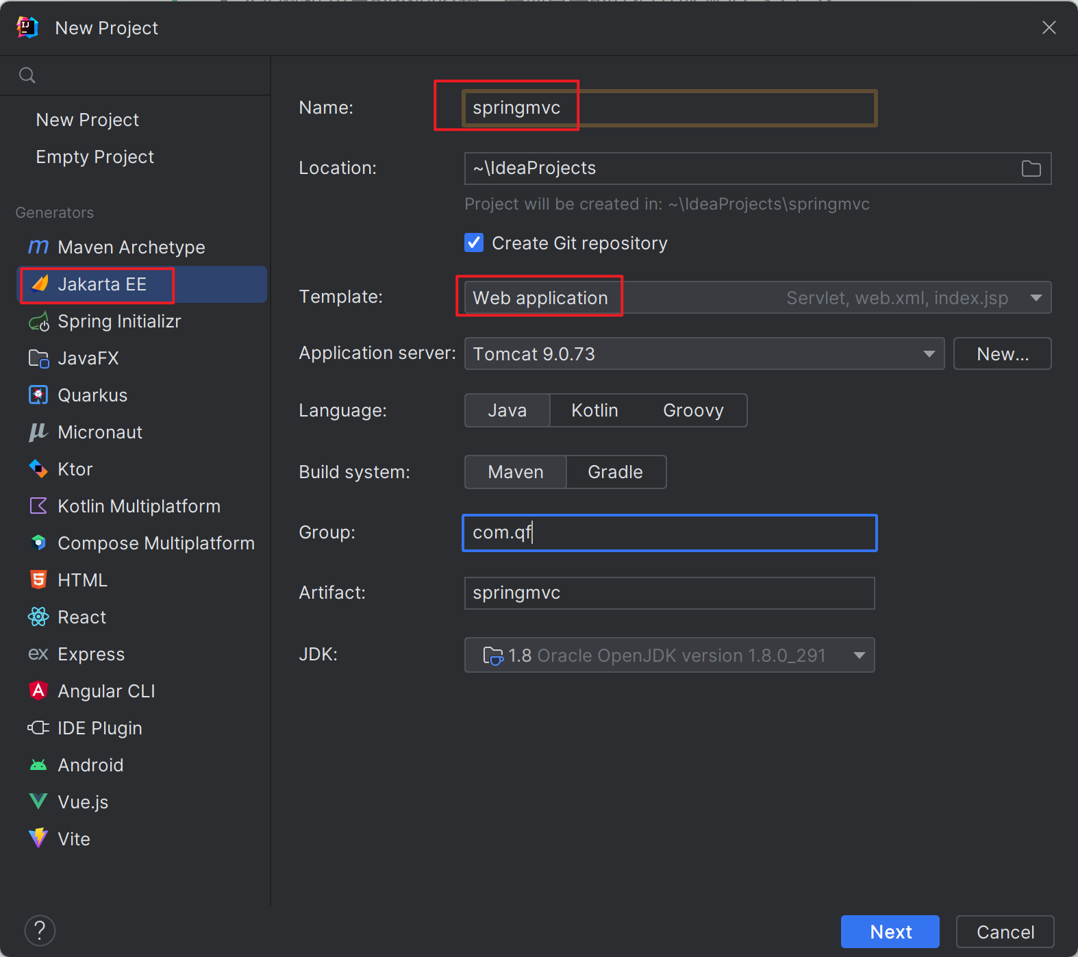Click New... application server button
Viewport: 1078px width, 957px height.
coord(1003,353)
